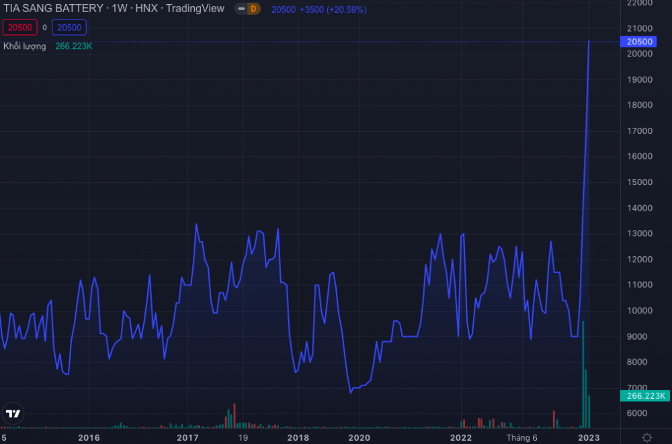Click the 17000 price axis label
Viewport: 672px width, 444px height.
tap(640, 131)
